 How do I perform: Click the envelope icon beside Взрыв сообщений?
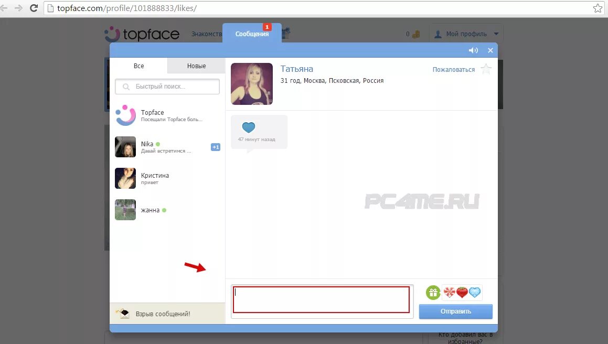tap(124, 313)
